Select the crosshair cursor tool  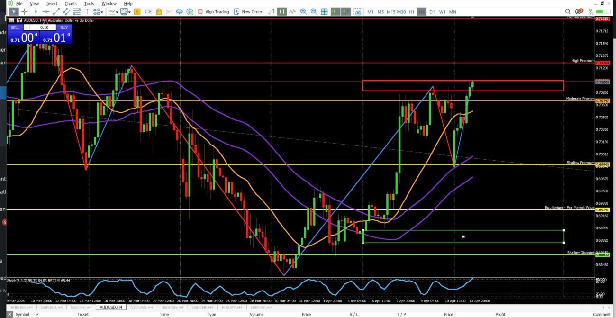tap(24, 12)
